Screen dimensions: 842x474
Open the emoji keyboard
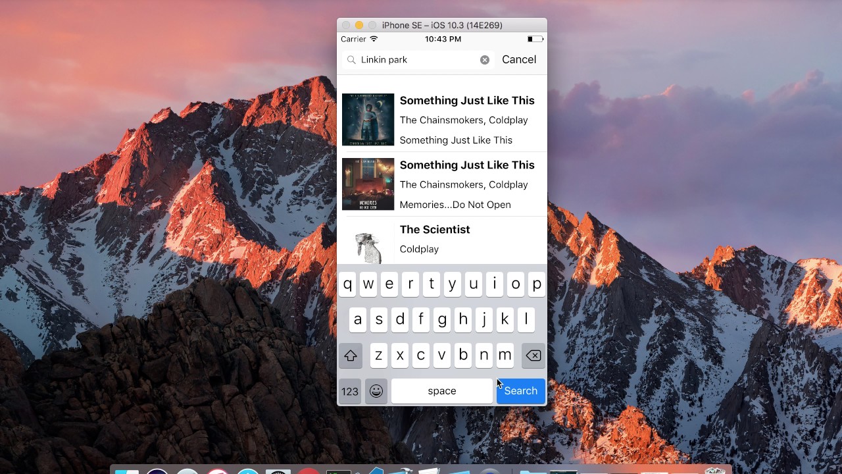(376, 391)
